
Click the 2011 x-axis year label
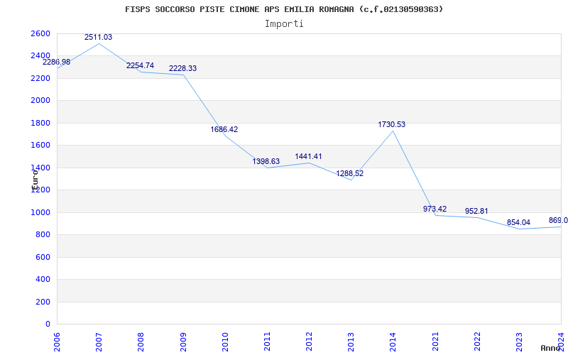pos(267,342)
